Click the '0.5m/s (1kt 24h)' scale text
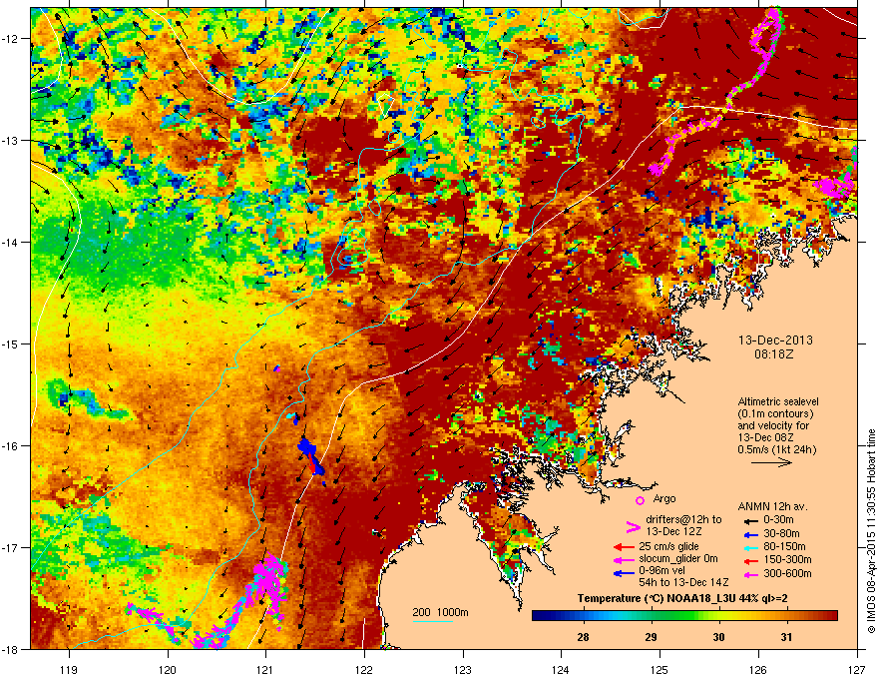 point(776,450)
